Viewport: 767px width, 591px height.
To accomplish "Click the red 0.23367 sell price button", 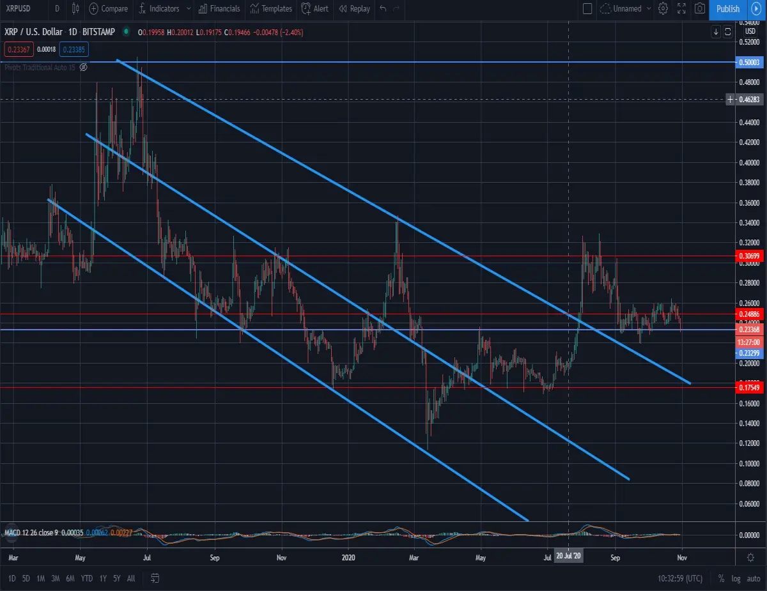I will (x=19, y=49).
